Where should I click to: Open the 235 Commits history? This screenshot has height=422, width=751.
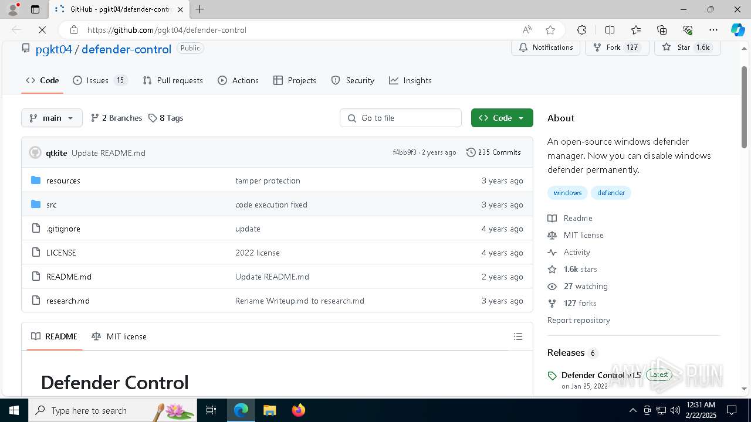point(493,152)
